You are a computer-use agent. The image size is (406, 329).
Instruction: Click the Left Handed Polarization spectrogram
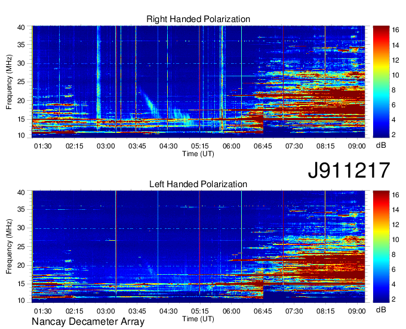click(198, 247)
